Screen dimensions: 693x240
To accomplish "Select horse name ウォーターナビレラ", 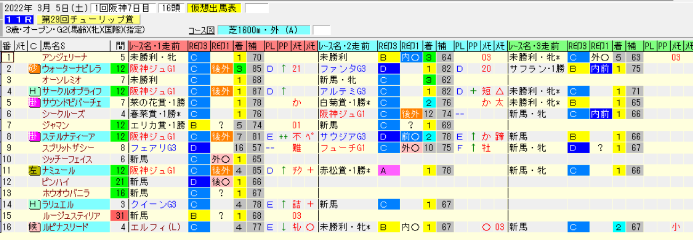I will tap(71, 68).
